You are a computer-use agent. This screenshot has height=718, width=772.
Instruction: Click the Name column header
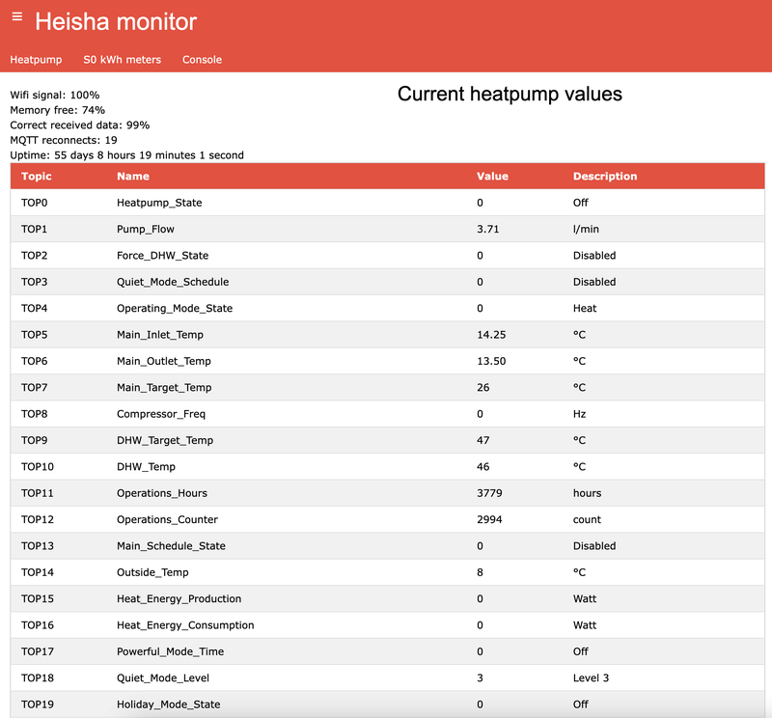[133, 177]
